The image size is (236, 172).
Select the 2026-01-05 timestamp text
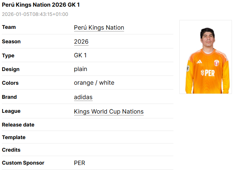tap(35, 14)
